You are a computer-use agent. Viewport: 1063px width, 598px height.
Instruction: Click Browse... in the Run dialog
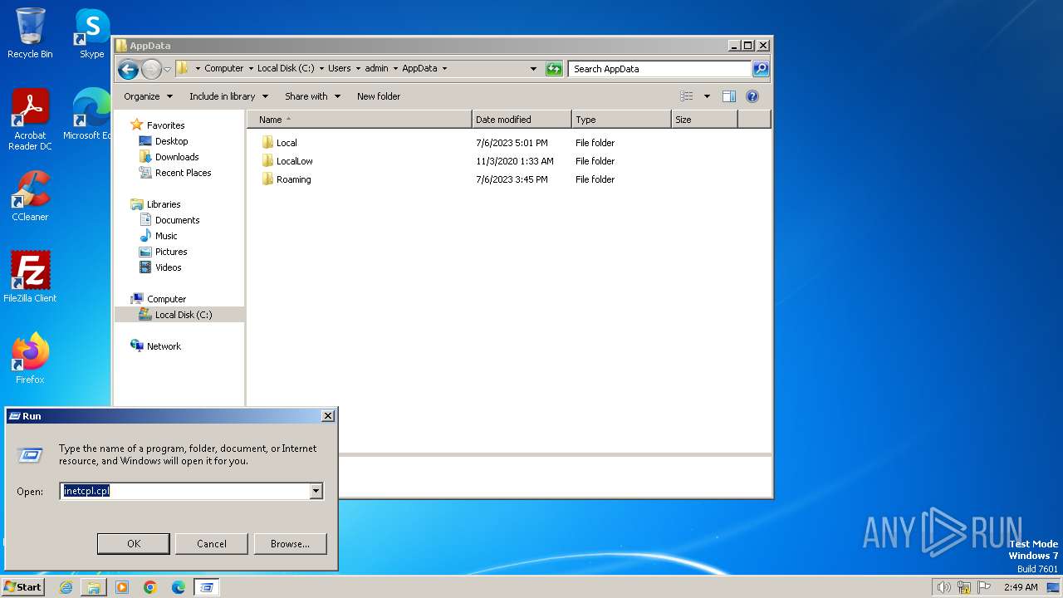(290, 544)
